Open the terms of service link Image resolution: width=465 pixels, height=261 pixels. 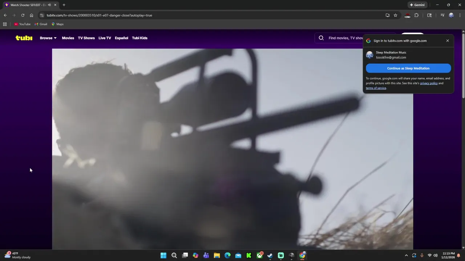376,88
